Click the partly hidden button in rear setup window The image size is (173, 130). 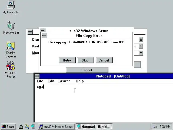click(x=138, y=65)
